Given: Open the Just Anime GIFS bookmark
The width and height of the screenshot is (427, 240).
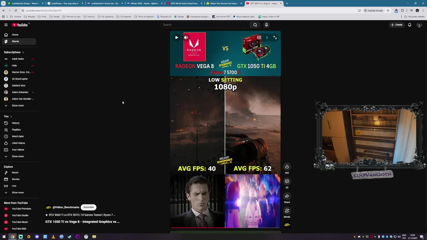Looking at the screenshot, I should pos(221,17).
